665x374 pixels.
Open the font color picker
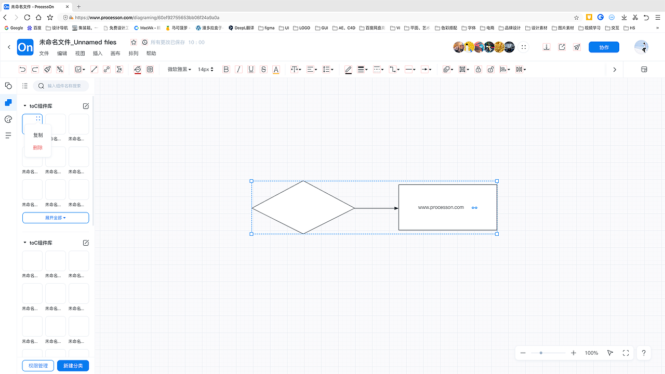pyautogui.click(x=276, y=69)
